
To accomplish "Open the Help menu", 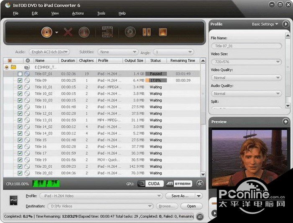I will (122, 13).
